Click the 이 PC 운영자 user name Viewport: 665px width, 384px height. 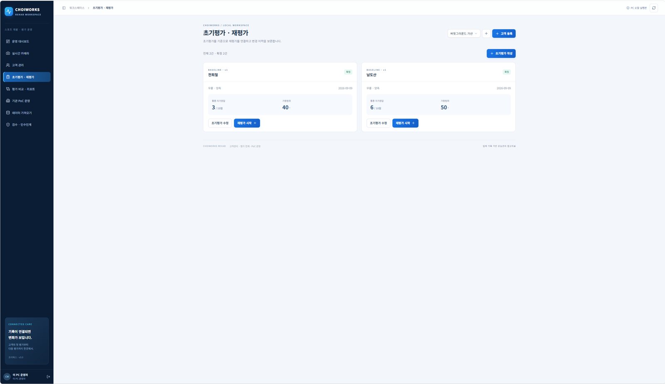pos(20,375)
